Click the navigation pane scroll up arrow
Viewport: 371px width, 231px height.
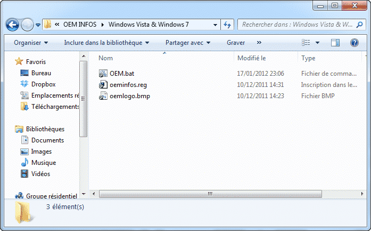83,56
